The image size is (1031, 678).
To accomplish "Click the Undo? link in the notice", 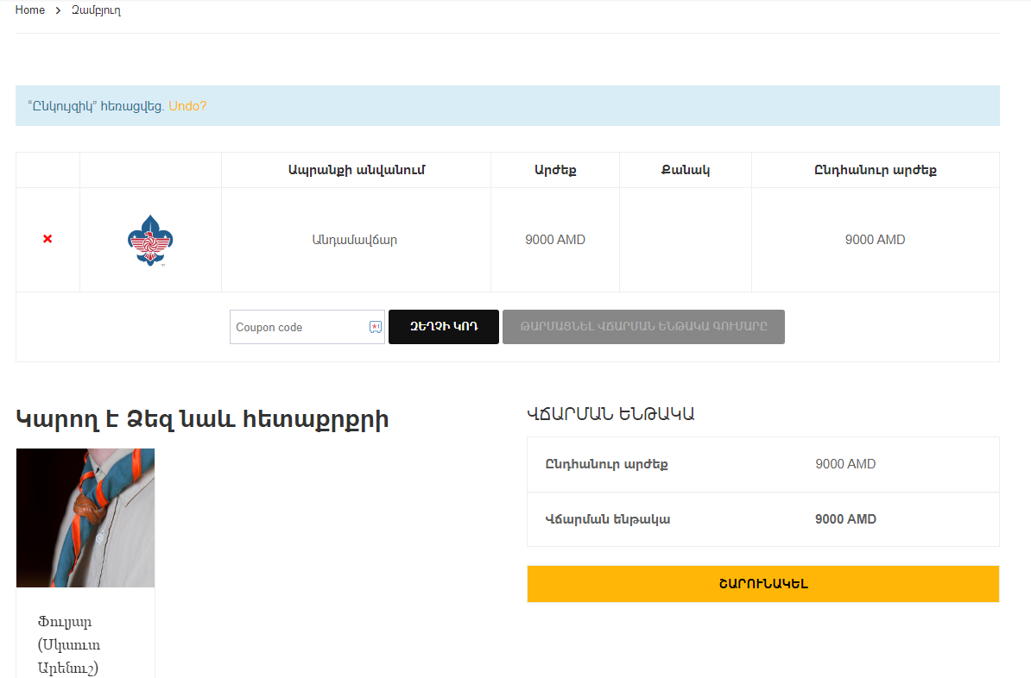I will pyautogui.click(x=187, y=106).
